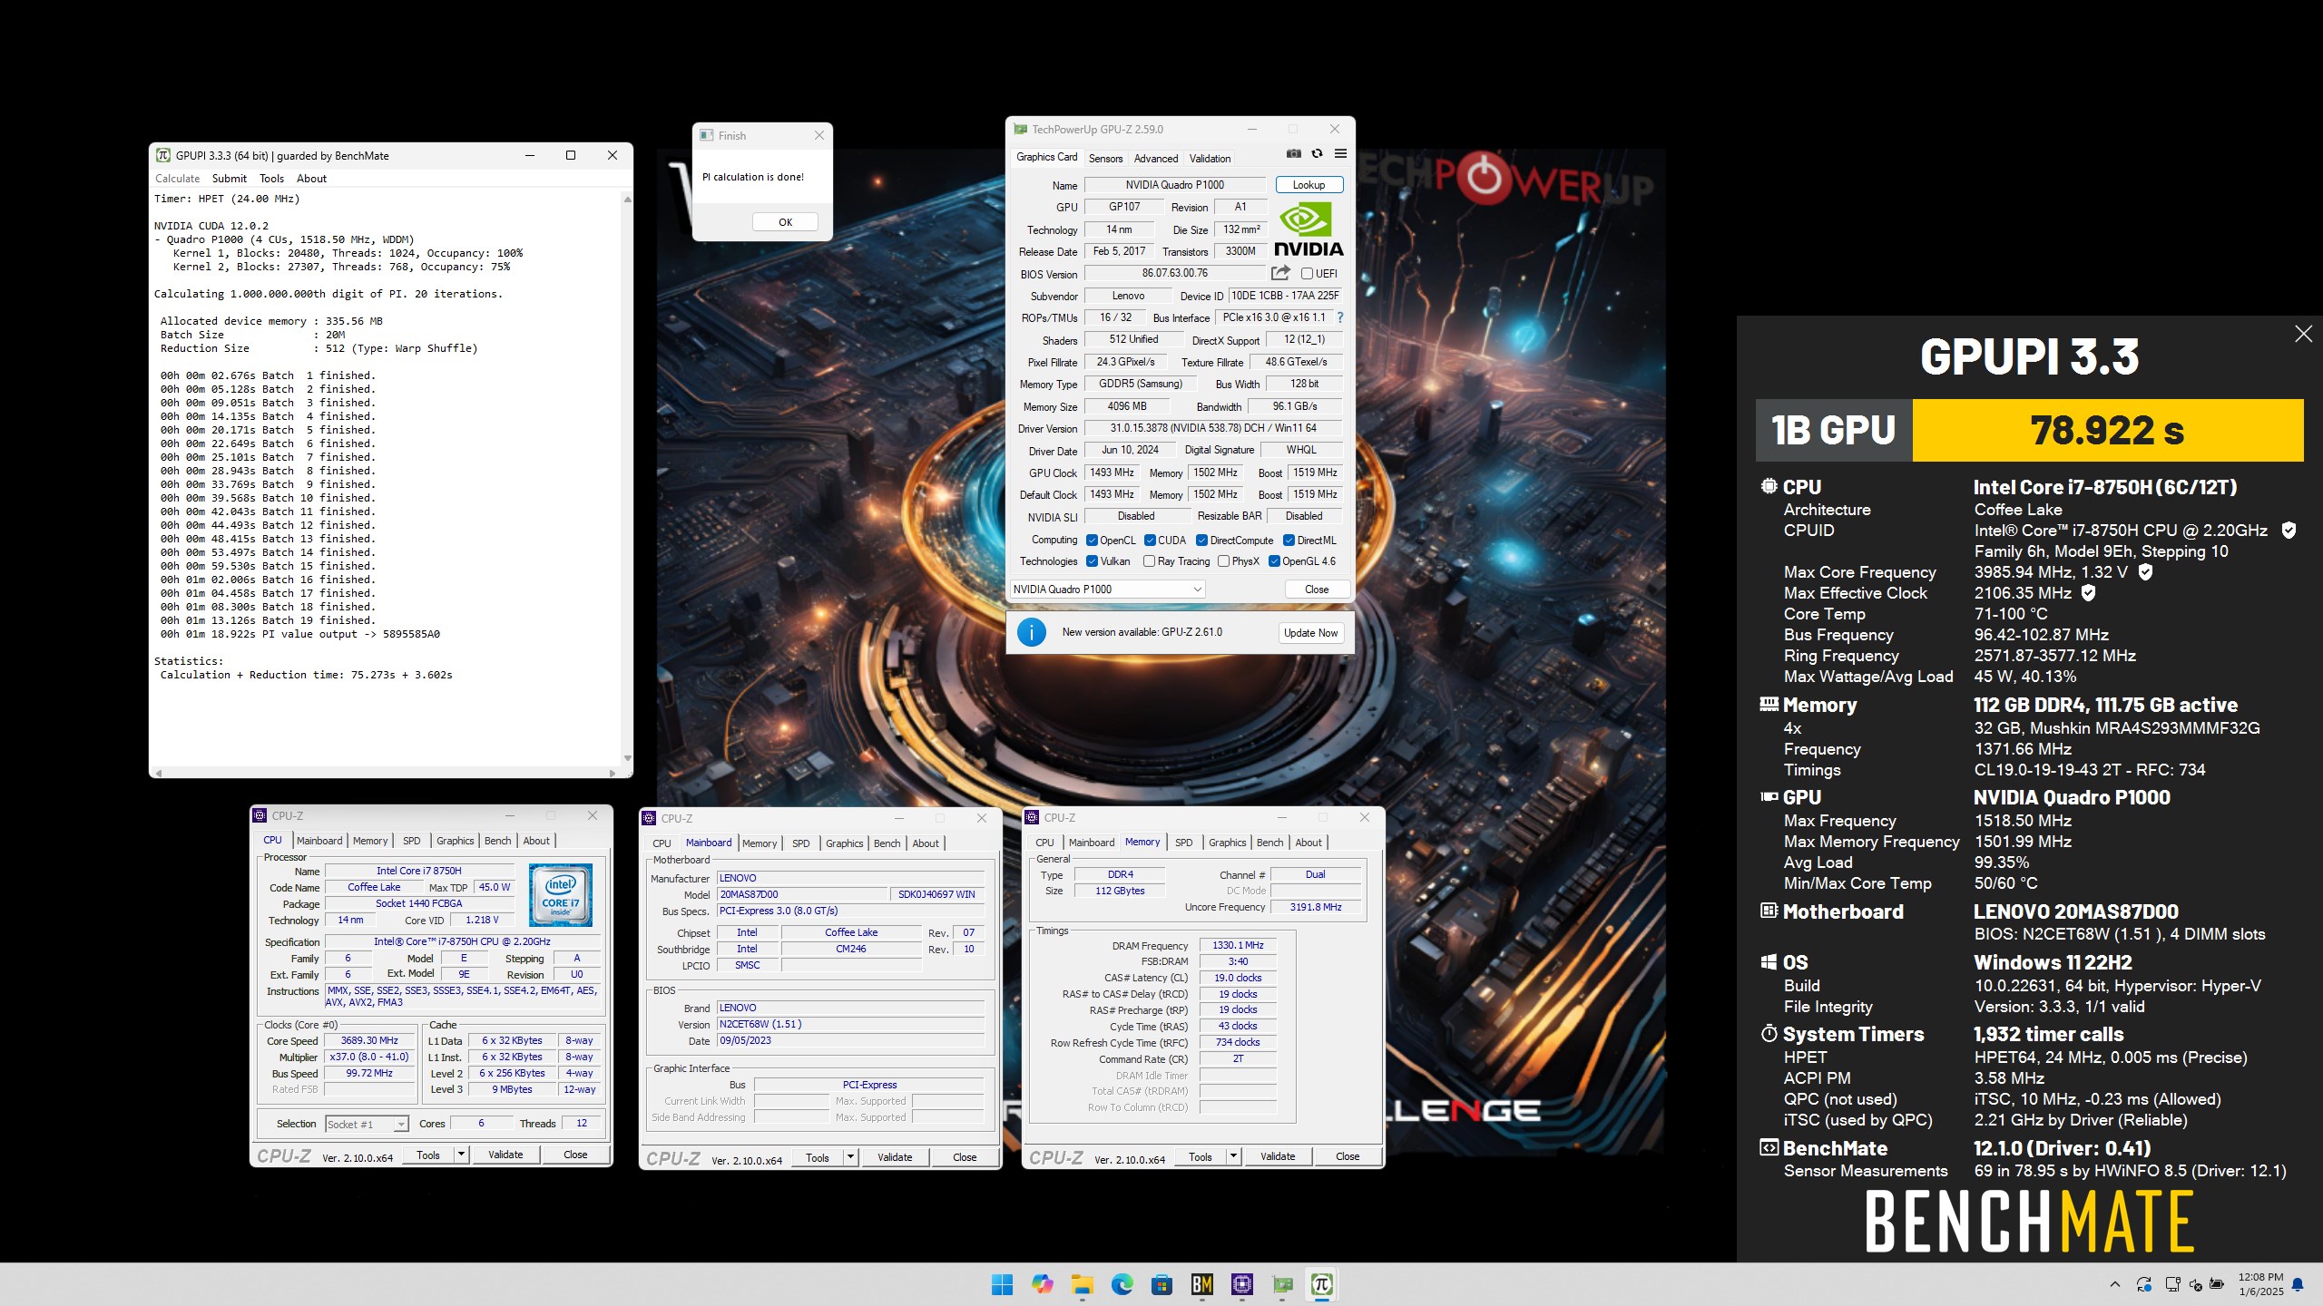Image resolution: width=2323 pixels, height=1306 pixels.
Task: Open the About menu in GPUPI
Action: coord(311,179)
